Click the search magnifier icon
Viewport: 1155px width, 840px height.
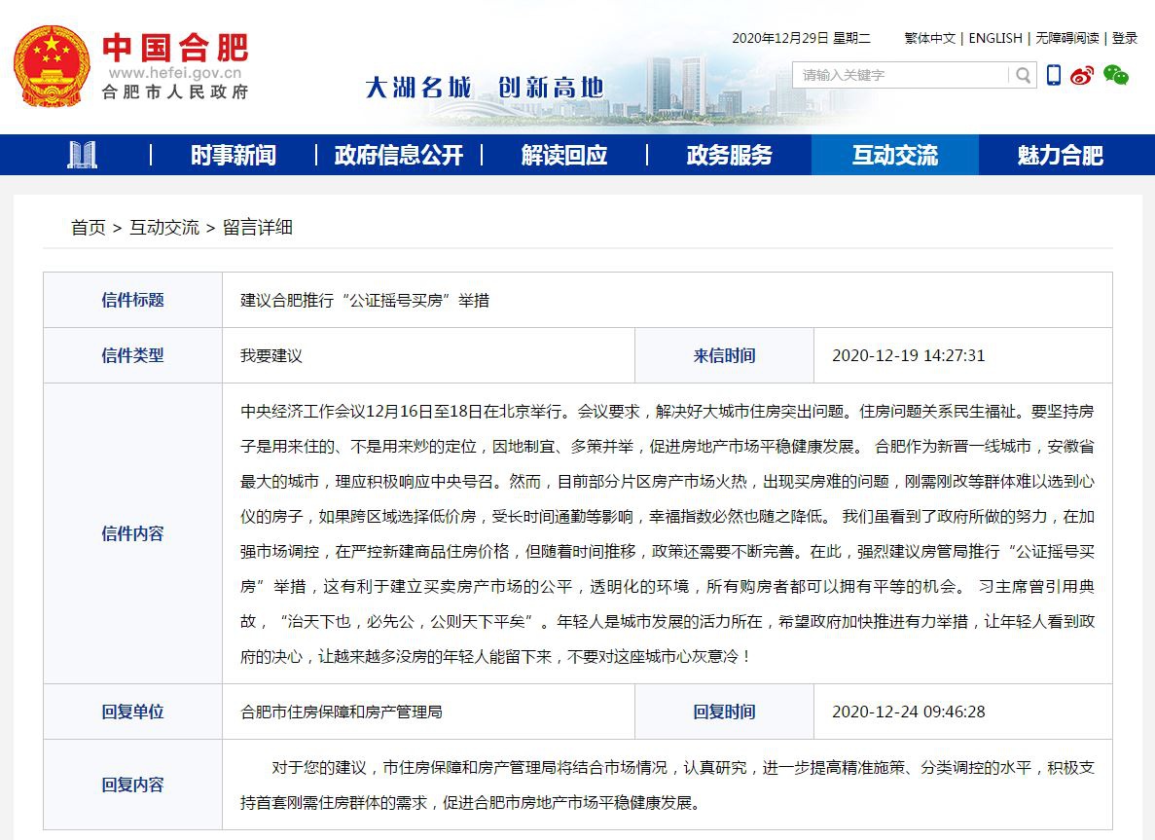click(1022, 75)
